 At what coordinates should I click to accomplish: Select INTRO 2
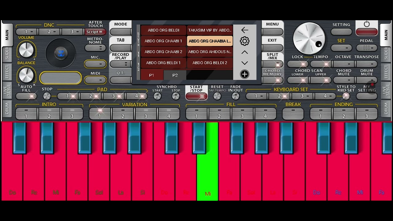coord(49,113)
